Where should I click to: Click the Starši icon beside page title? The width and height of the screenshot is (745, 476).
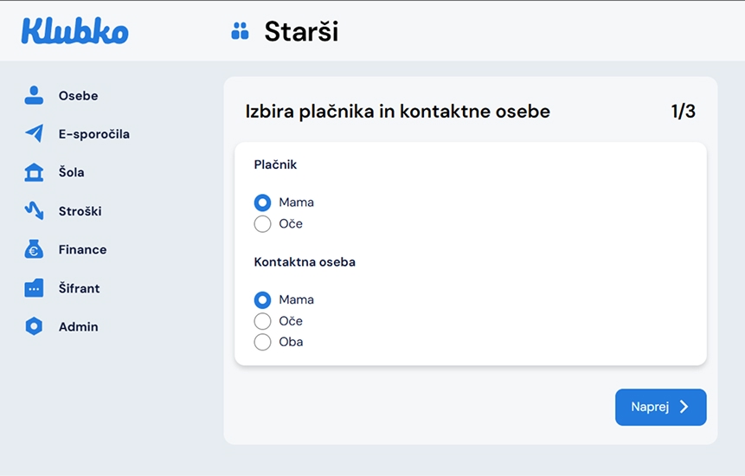pos(240,31)
